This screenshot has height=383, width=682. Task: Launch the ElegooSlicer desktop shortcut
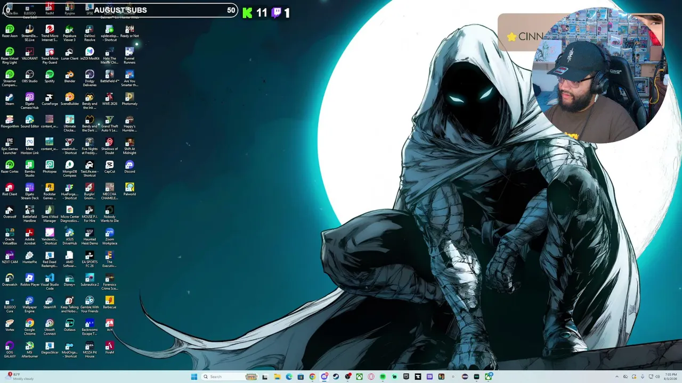50,348
